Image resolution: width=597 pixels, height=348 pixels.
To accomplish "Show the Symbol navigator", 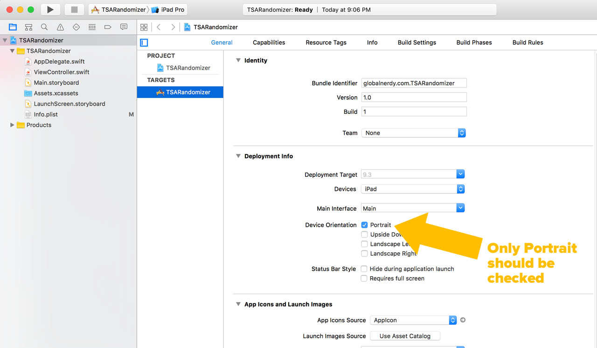I will tap(28, 27).
